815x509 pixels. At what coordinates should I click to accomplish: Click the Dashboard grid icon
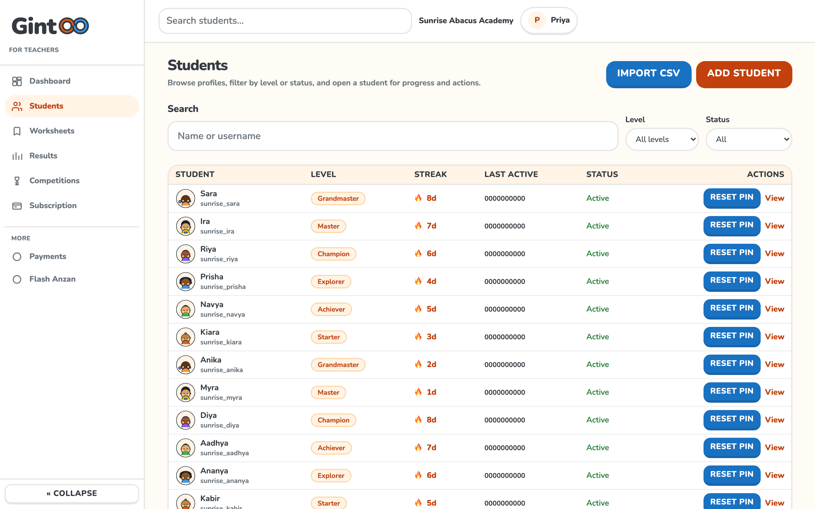[x=17, y=81]
